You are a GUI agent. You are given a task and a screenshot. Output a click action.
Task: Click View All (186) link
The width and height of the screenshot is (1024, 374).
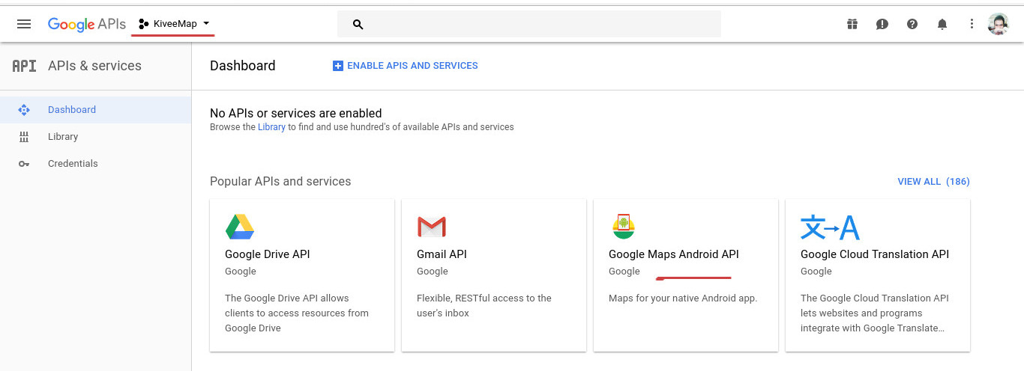click(933, 182)
